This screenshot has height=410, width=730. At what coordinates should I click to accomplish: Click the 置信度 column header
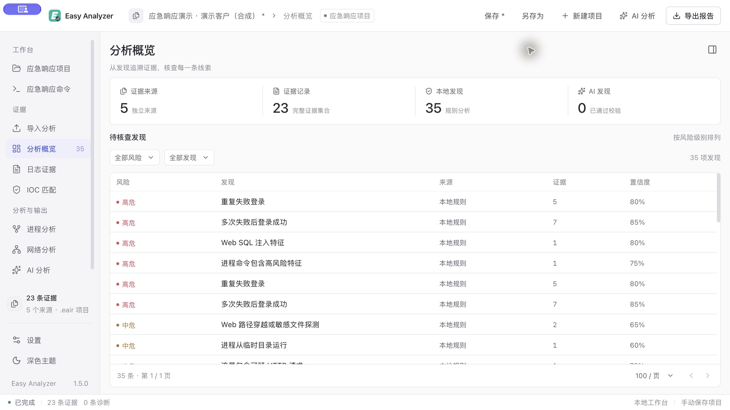click(x=640, y=182)
